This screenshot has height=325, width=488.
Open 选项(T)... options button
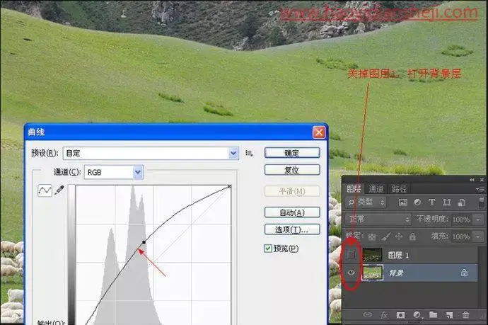292,229
